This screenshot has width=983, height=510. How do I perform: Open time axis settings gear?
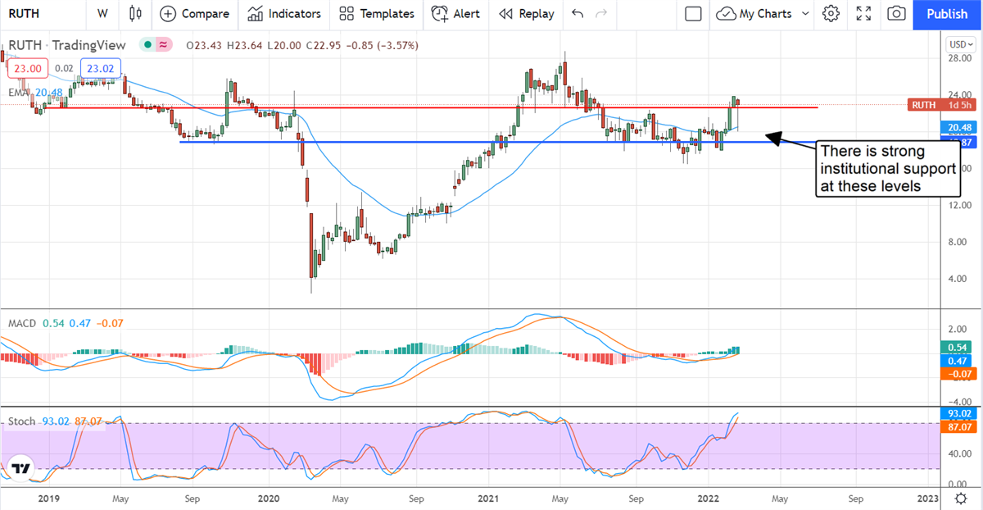(959, 498)
